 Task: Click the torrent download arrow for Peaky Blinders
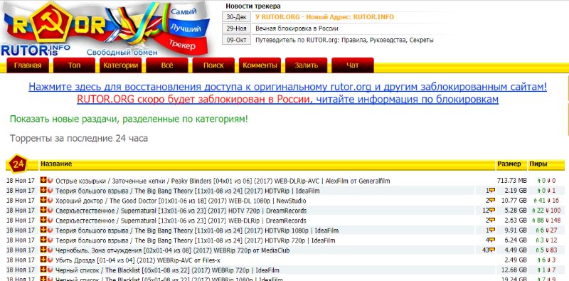pos(43,180)
